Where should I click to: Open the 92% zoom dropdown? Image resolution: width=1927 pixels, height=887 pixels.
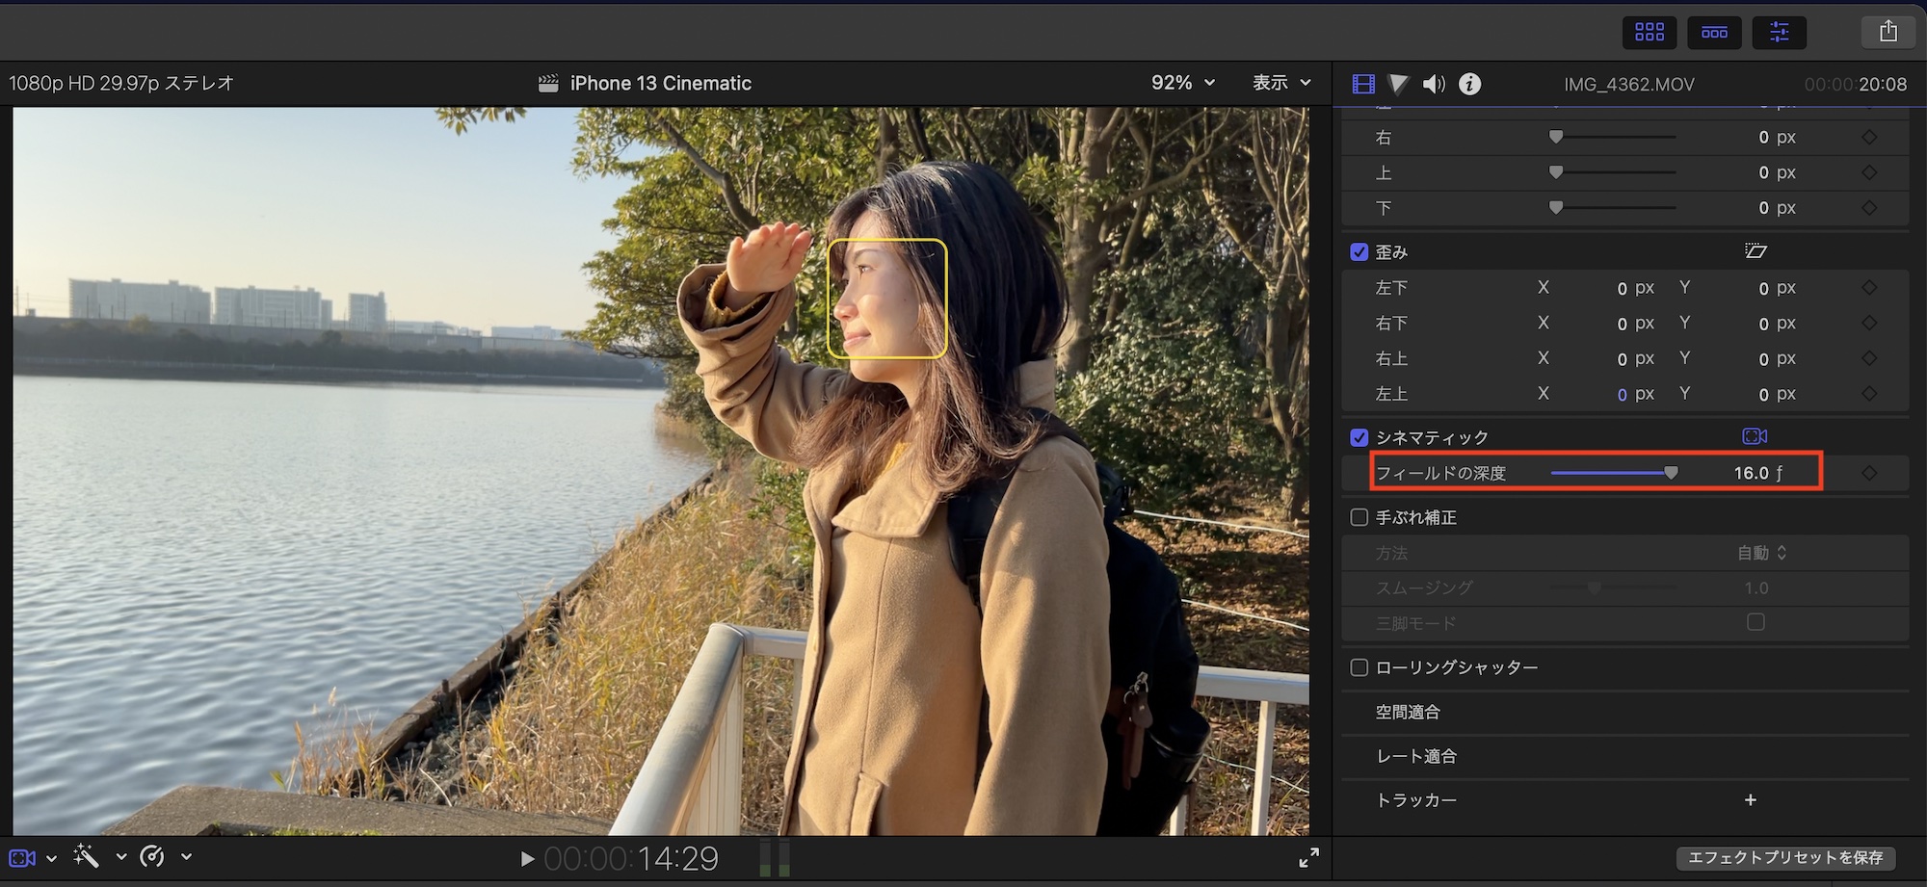1182,83
